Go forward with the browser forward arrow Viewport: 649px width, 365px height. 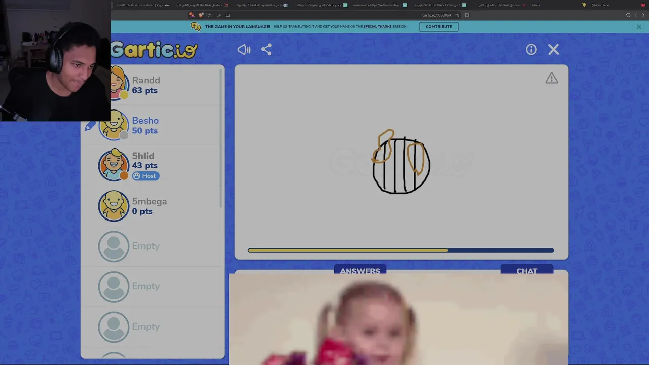pyautogui.click(x=636, y=15)
